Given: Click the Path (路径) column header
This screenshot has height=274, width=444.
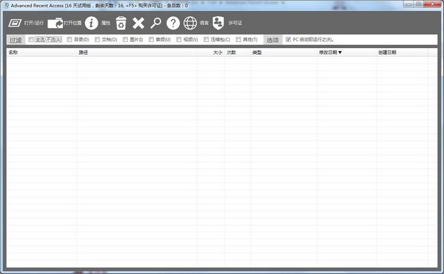Looking at the screenshot, I should pos(137,52).
